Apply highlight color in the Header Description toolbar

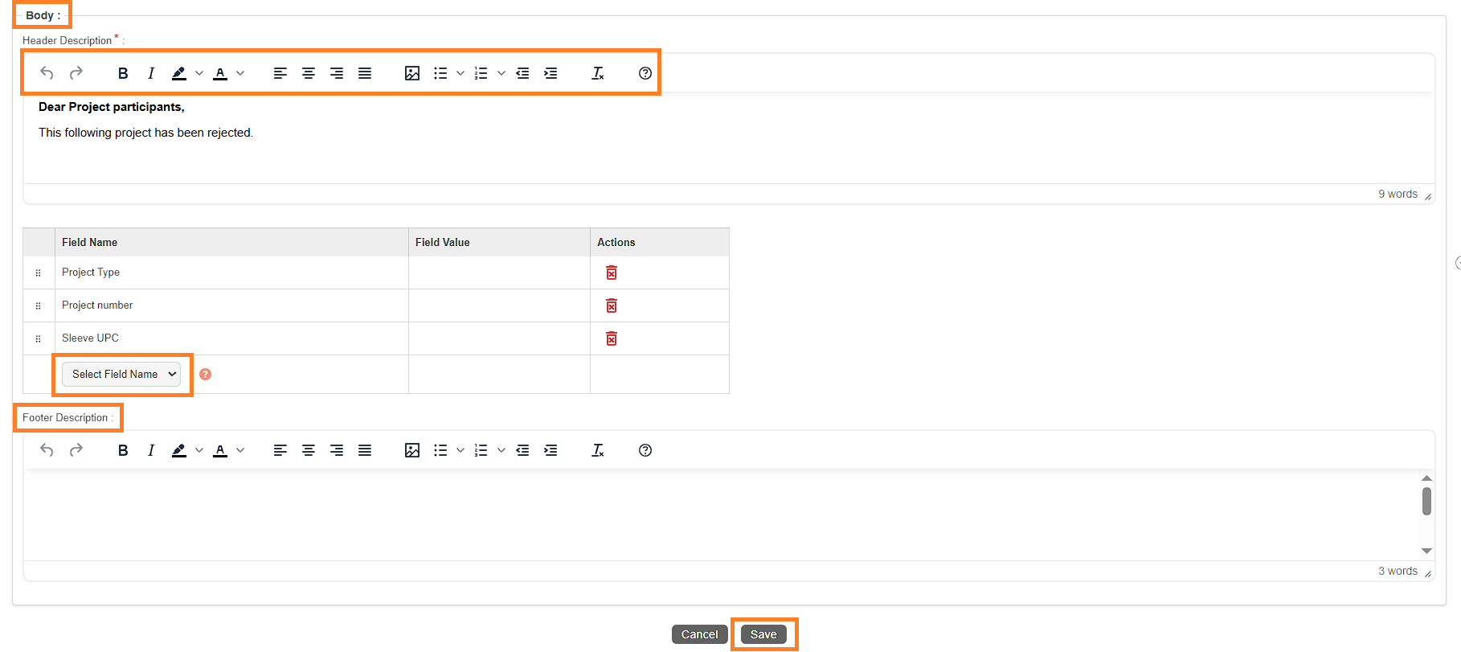(179, 73)
